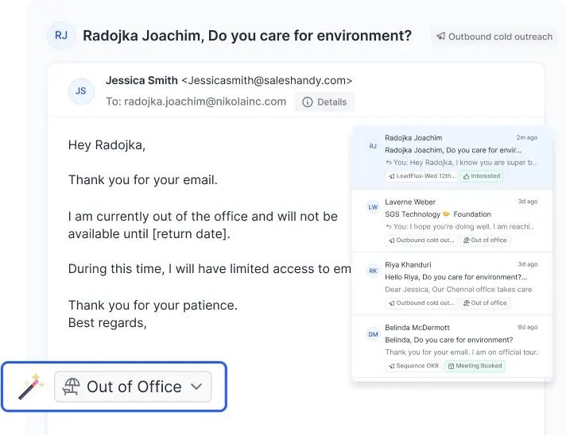
Task: Click the Interested label on Radojka's thread
Action: point(481,176)
